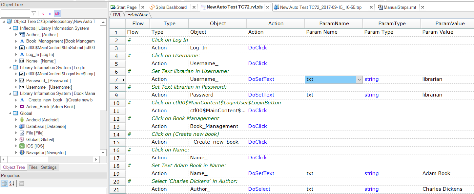This screenshot has width=474, height=194.
Task: Select the Database object icon
Action: coord(22,127)
